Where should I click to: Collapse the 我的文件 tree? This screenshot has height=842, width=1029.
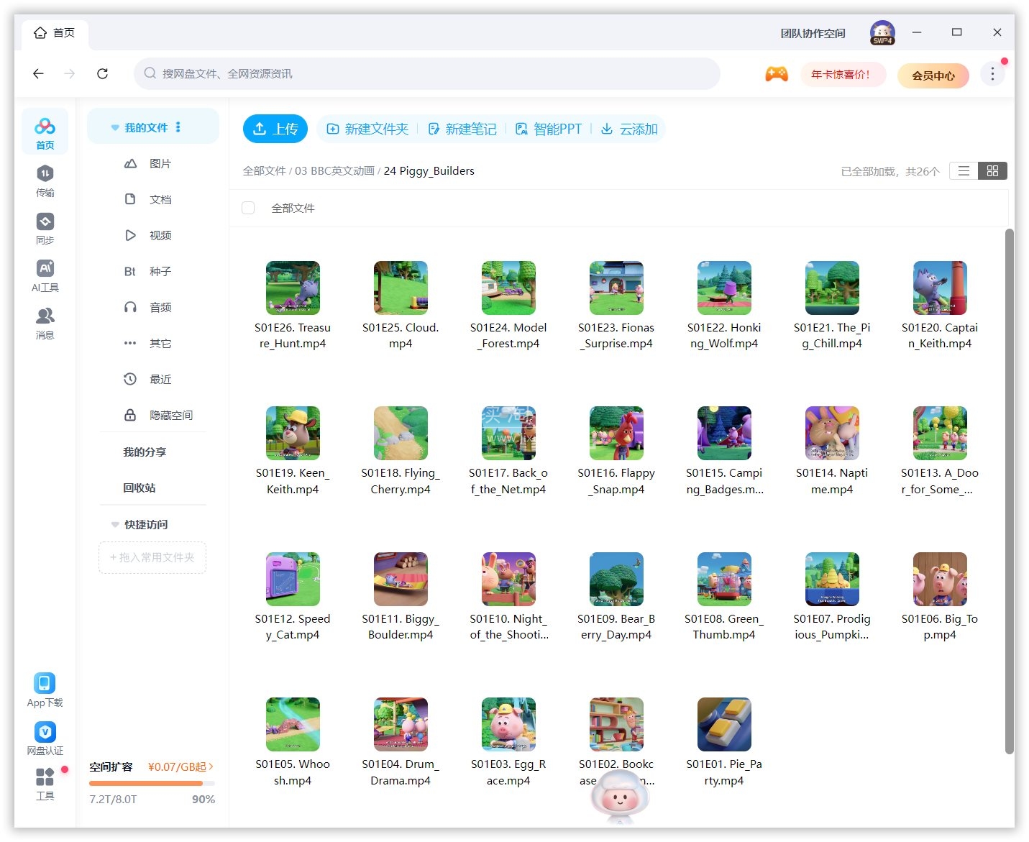(115, 128)
